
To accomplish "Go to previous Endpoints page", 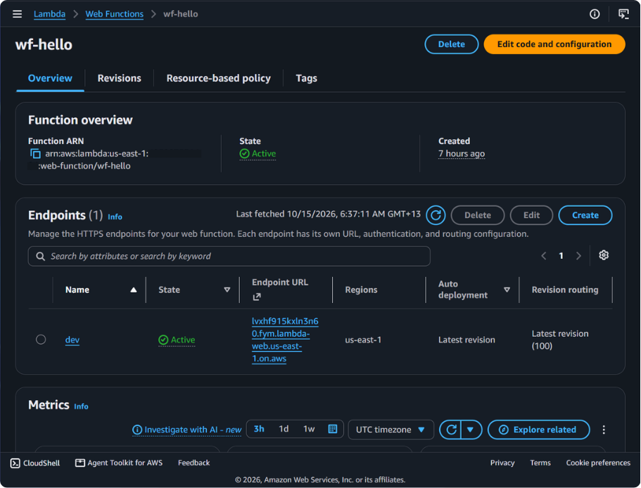I will coord(544,256).
